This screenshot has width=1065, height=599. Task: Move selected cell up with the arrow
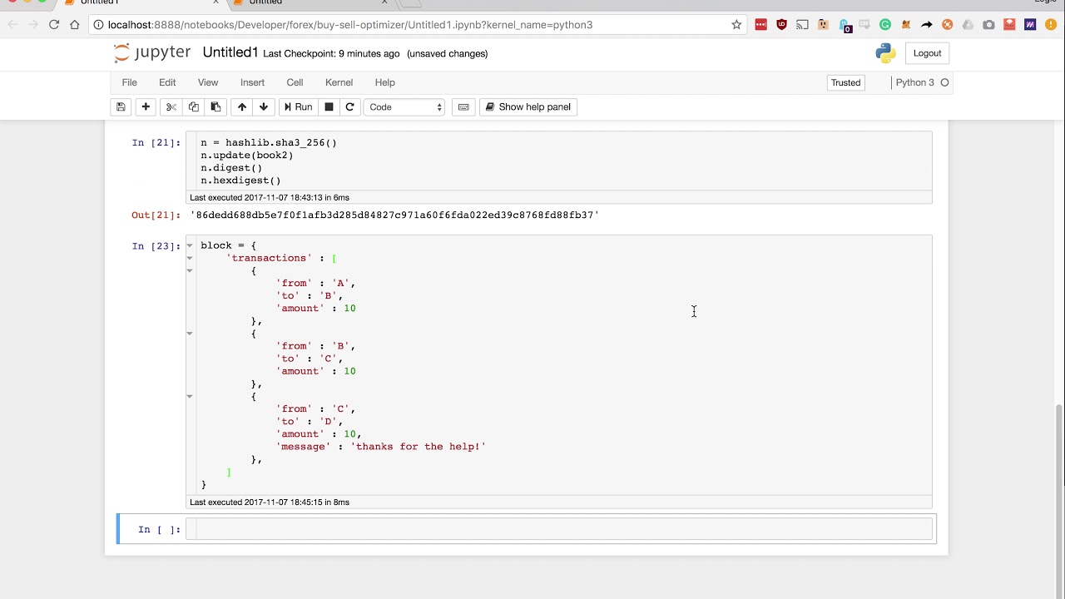pos(242,106)
